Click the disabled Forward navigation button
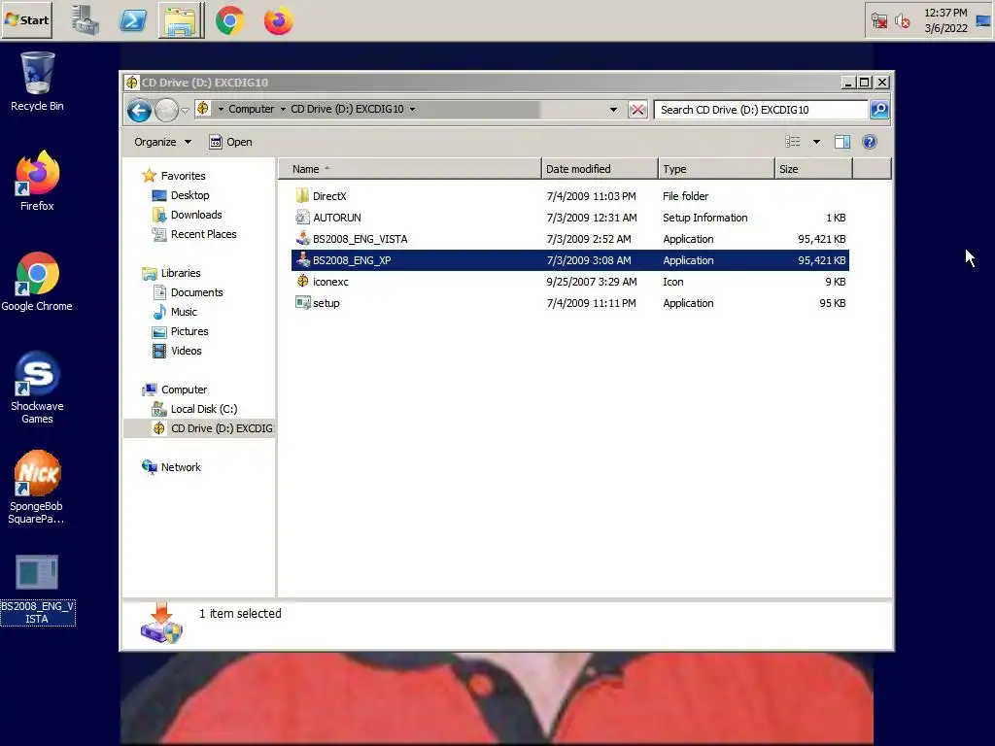 click(166, 111)
